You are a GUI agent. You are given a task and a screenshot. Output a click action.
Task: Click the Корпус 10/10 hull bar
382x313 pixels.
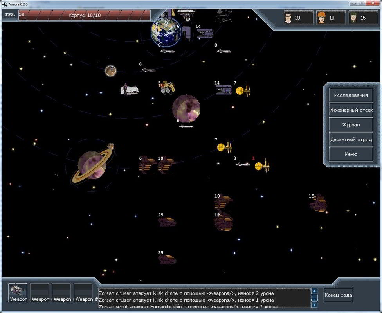(85, 15)
